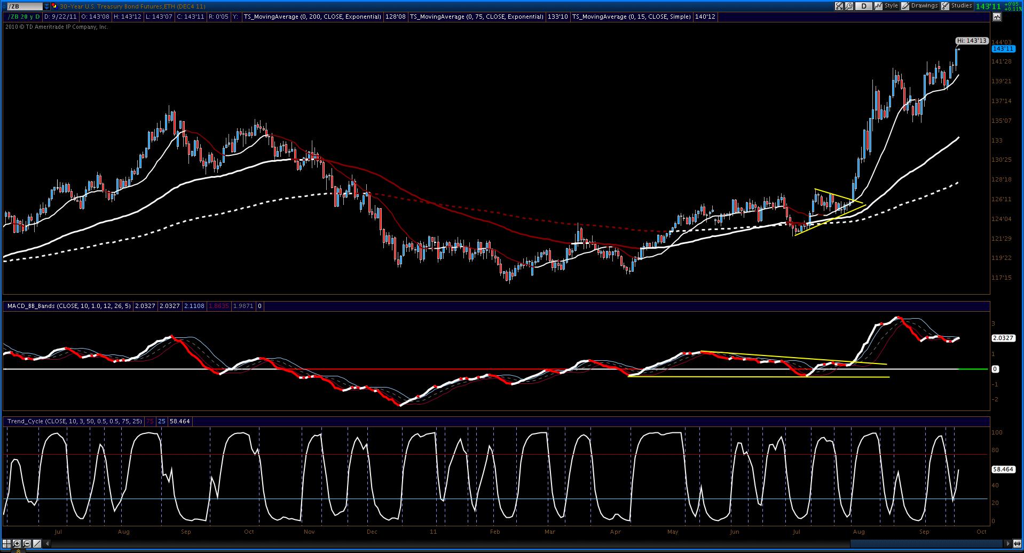Viewport: 1024px width, 553px height.
Task: Click the 1.9871 MACD band value
Action: (243, 306)
